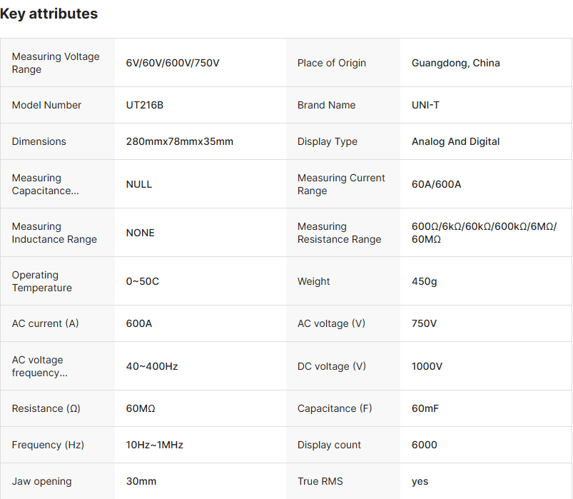This screenshot has height=499, width=573.
Task: Select the 1000V DC voltage value
Action: click(427, 366)
